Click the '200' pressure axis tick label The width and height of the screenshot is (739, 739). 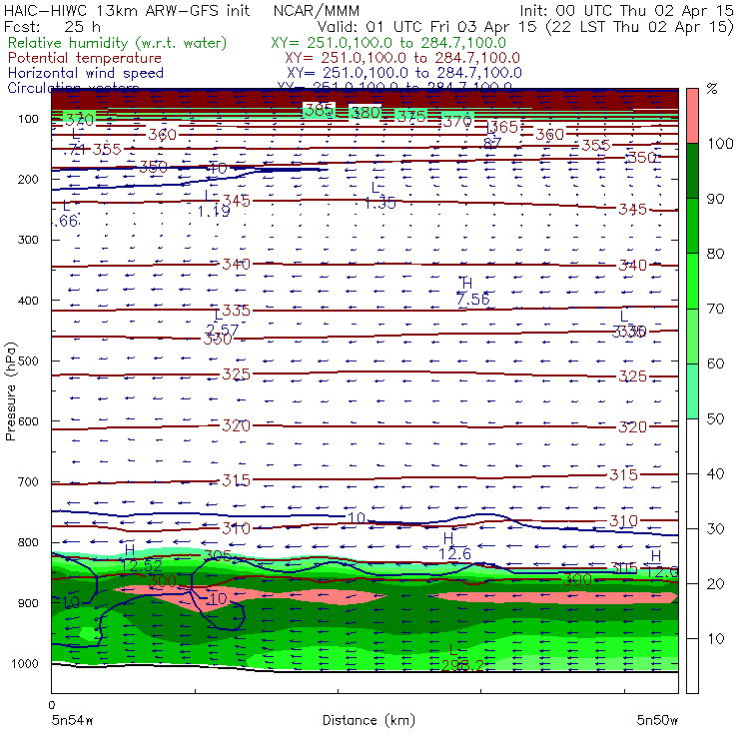pyautogui.click(x=28, y=180)
